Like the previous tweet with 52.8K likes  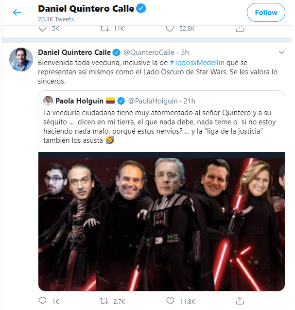pyautogui.click(x=170, y=29)
